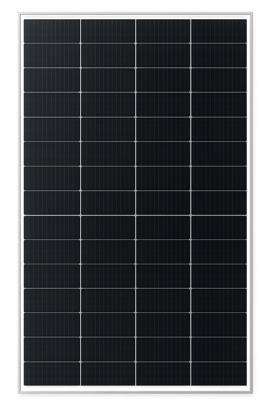Click the gray background left of the panel

10,203
